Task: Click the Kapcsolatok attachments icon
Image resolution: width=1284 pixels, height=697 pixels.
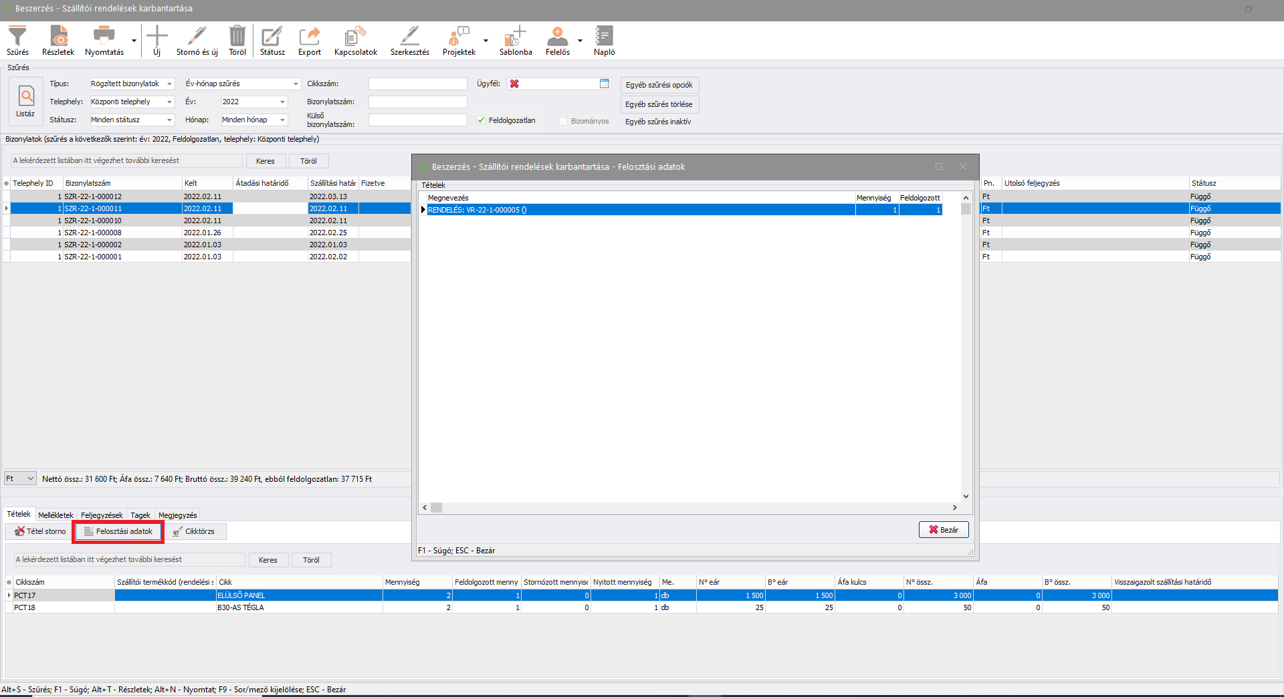Action: [x=355, y=37]
